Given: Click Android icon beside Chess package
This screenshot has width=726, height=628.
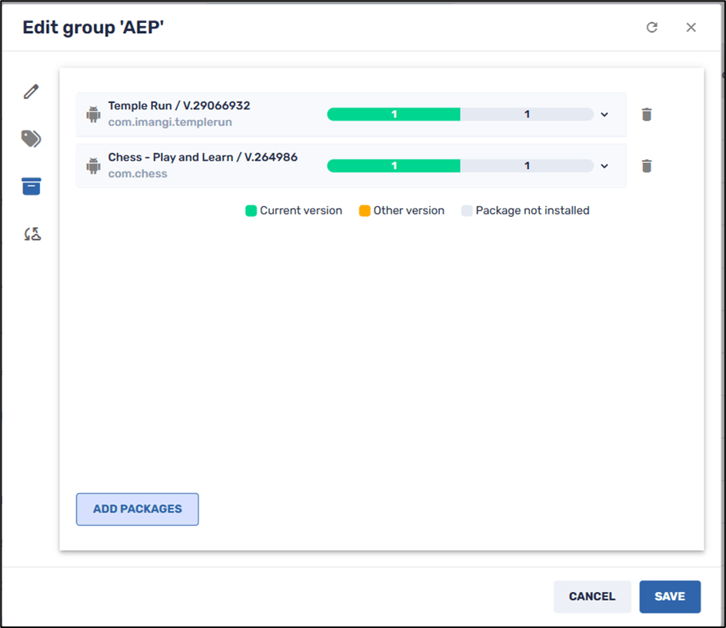Looking at the screenshot, I should click(x=94, y=166).
